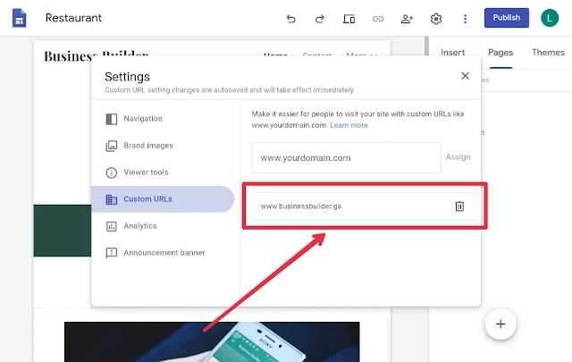Select Custom URLs settings section

pyautogui.click(x=163, y=199)
